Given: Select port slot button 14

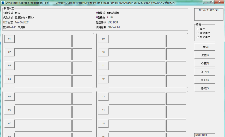Looking at the screenshot, I should [x=103, y=110].
